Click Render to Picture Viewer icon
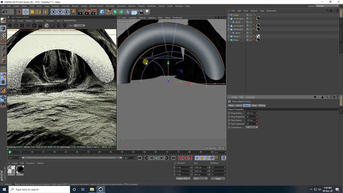The height and width of the screenshot is (193, 343). click(87, 12)
